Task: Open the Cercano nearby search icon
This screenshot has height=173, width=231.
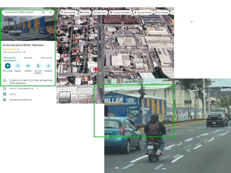Action: point(28,65)
